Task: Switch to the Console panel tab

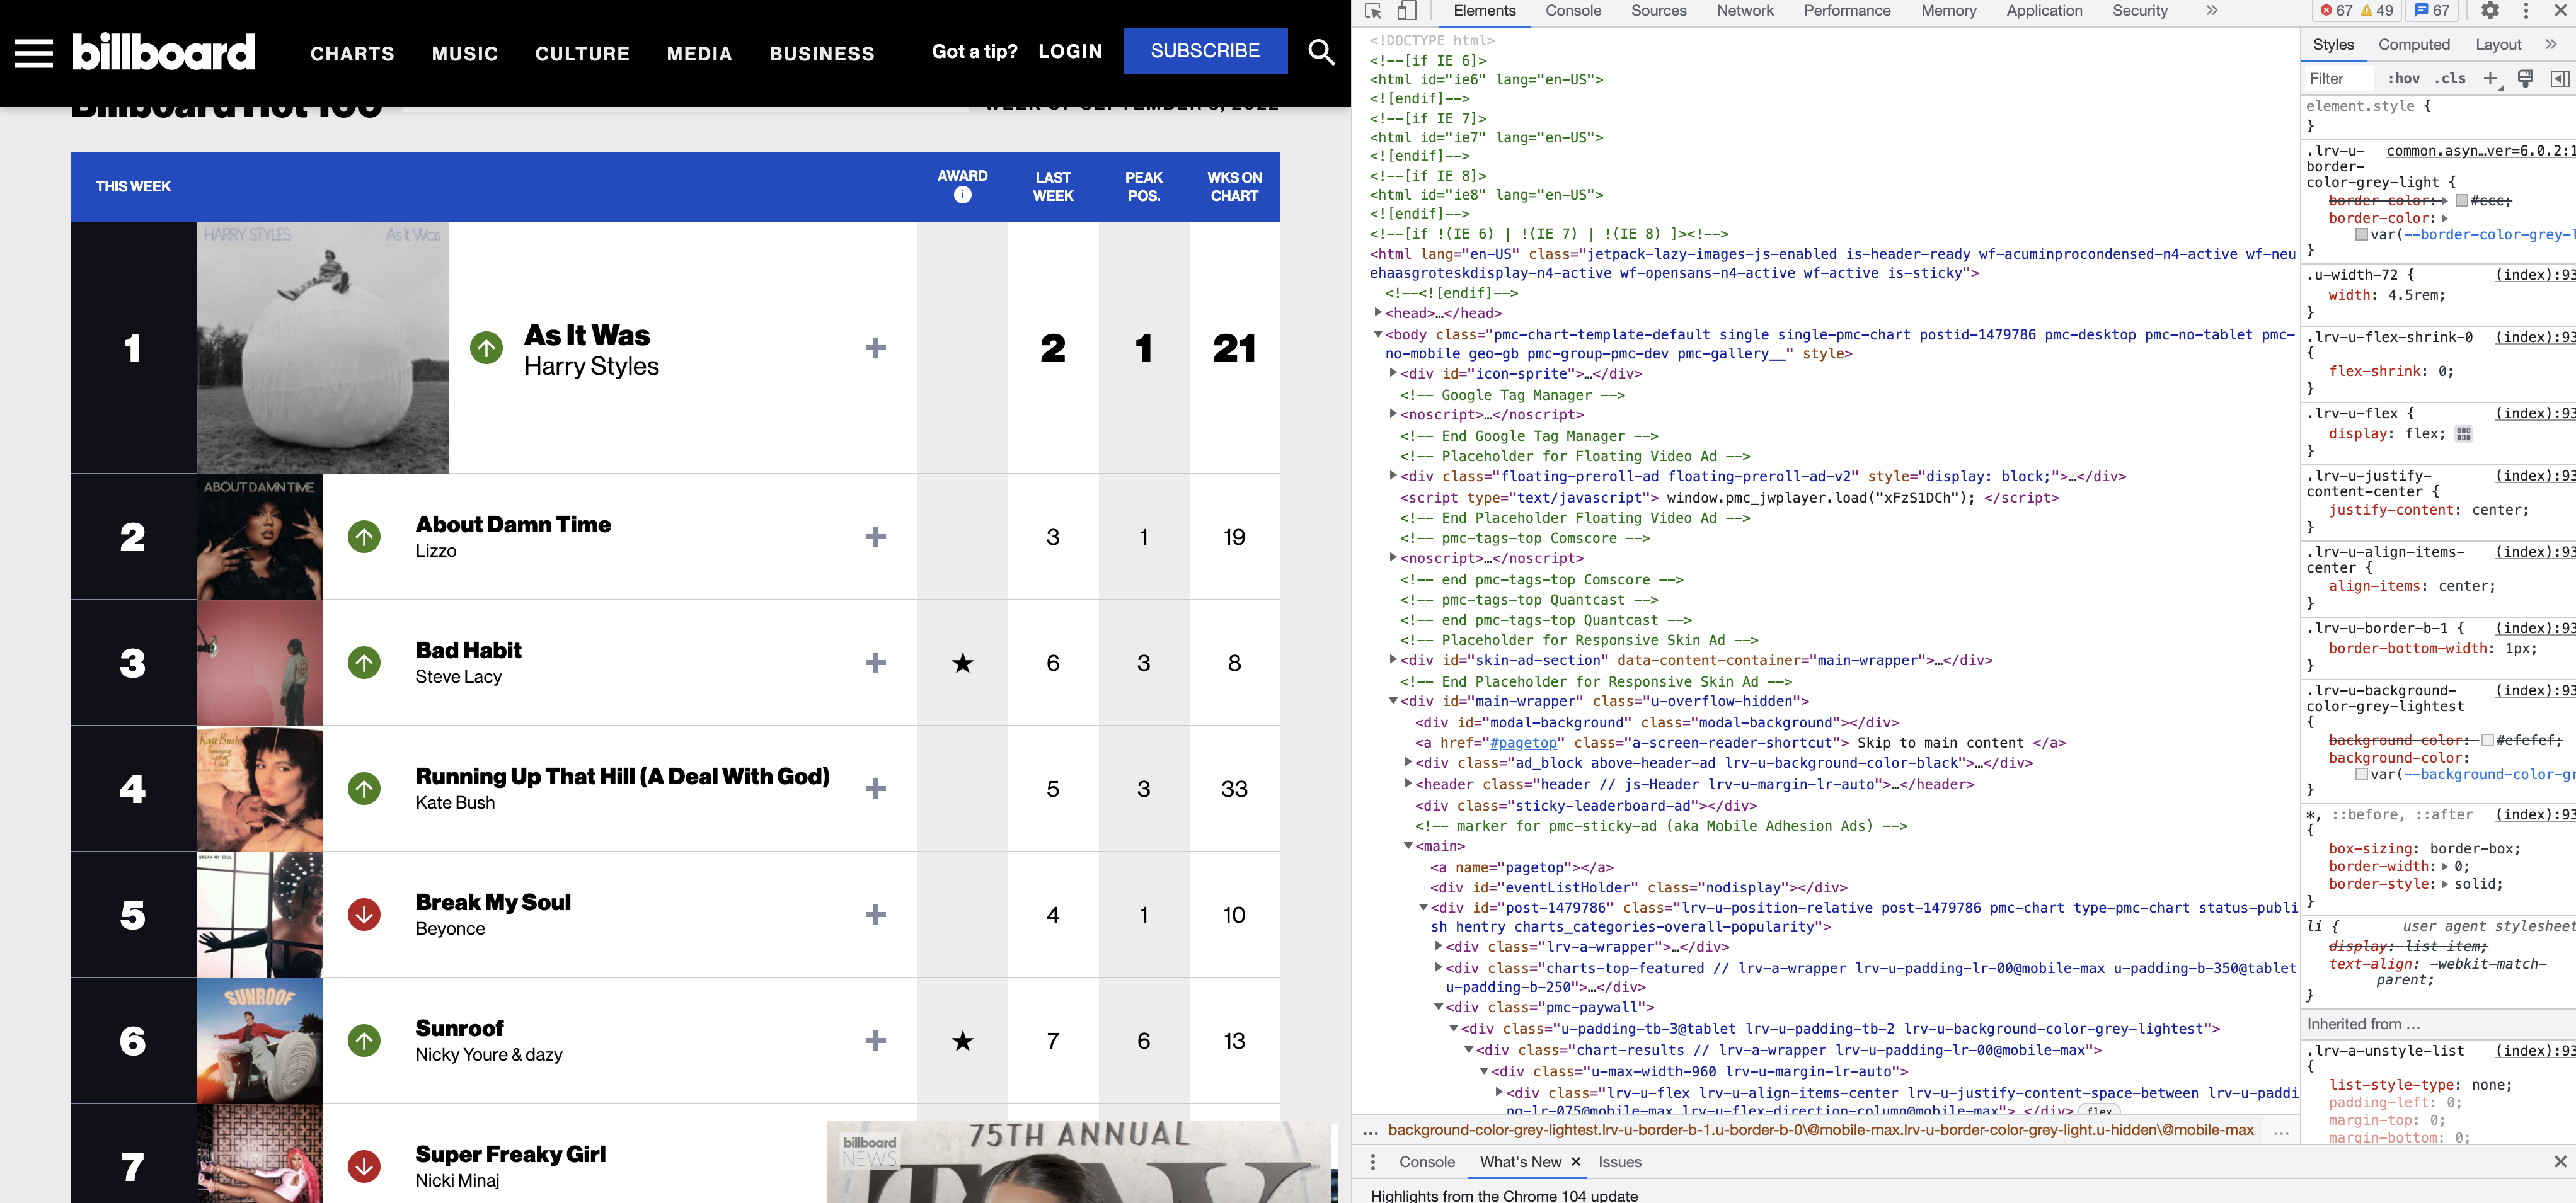Action: (x=1572, y=11)
